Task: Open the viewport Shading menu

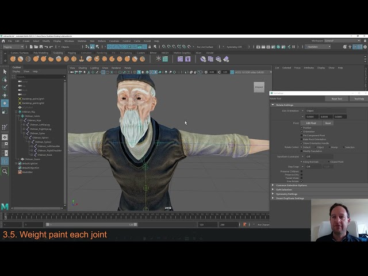Action: click(x=83, y=68)
